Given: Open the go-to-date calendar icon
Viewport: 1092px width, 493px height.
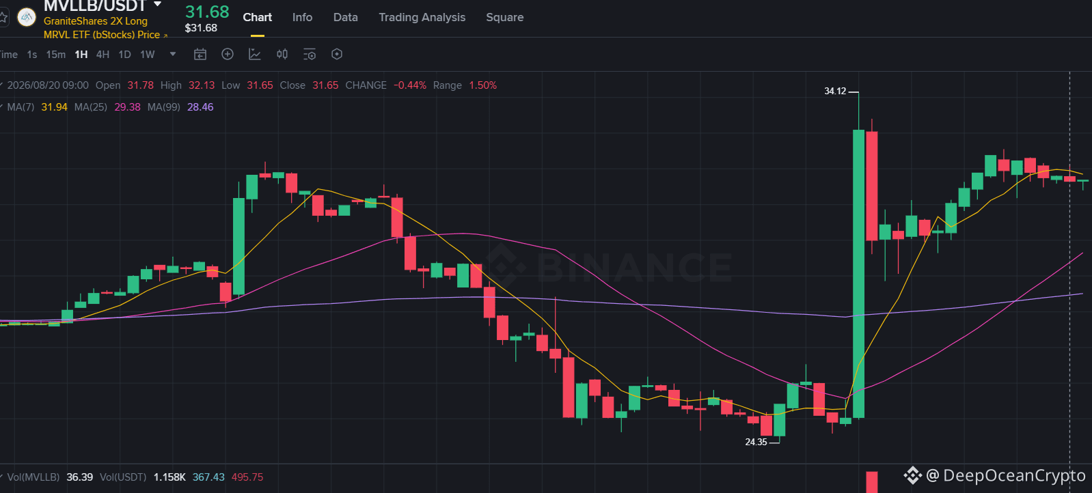Looking at the screenshot, I should point(200,54).
